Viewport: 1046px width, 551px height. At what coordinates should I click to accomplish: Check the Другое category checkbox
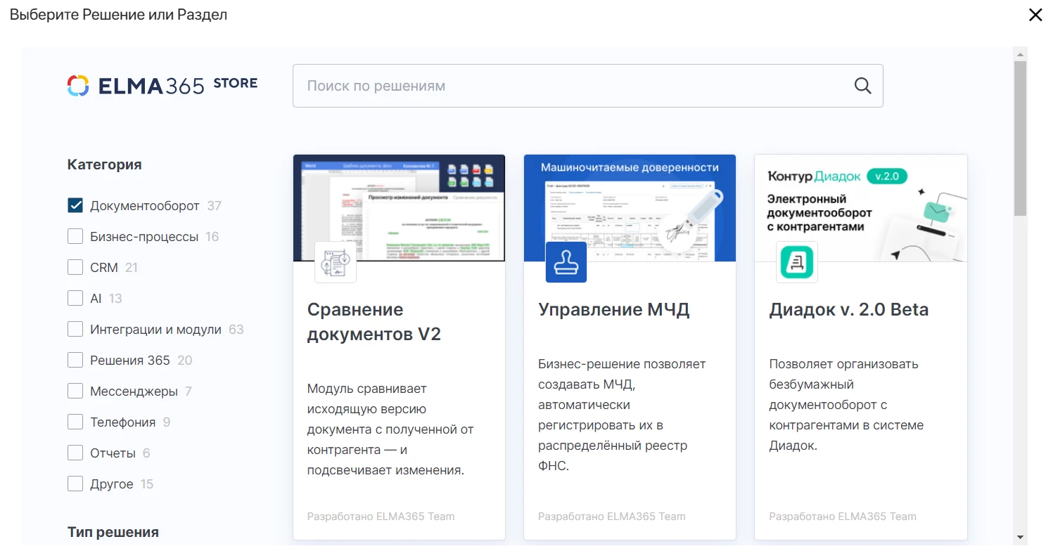75,484
